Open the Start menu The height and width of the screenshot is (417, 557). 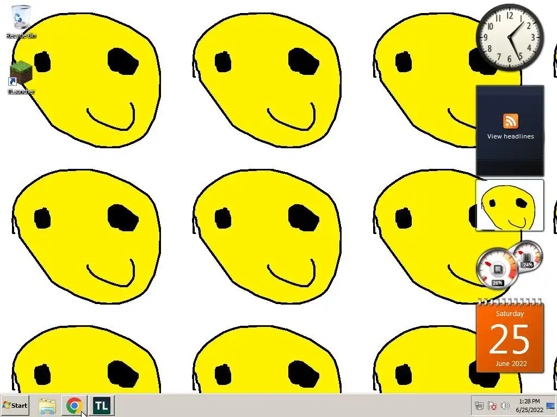click(15, 405)
